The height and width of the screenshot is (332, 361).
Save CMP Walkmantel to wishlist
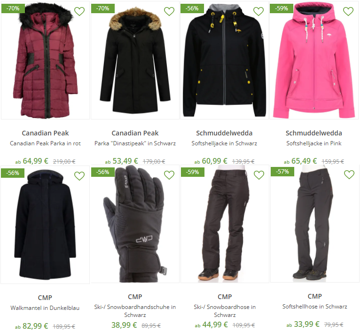coord(79,176)
